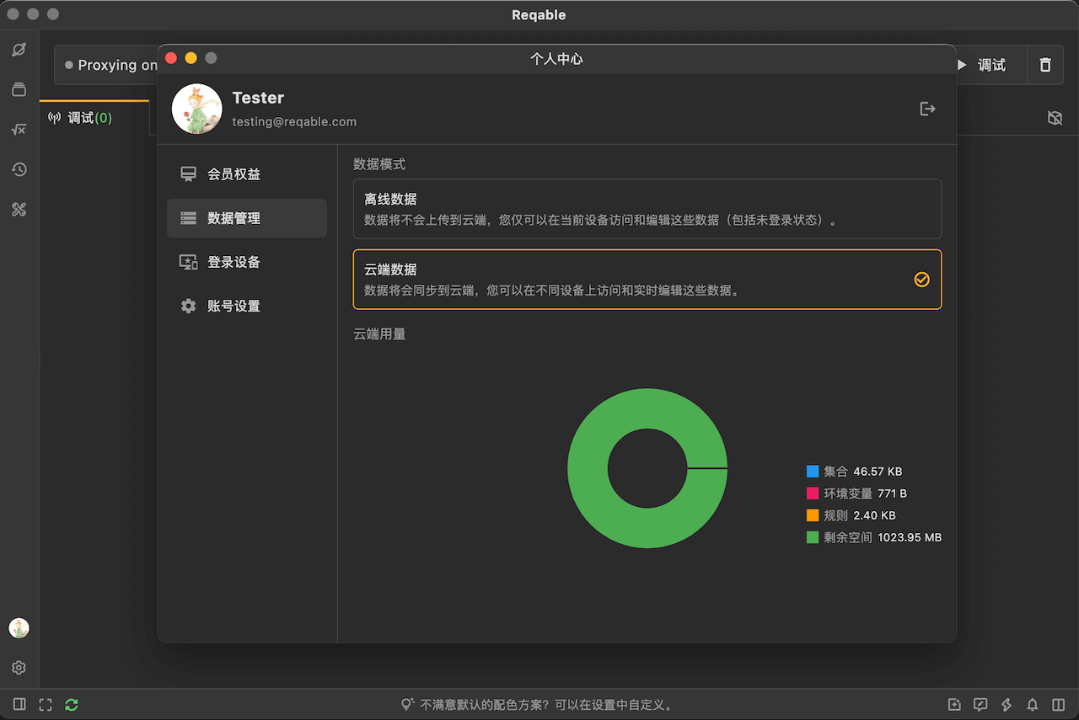Open the history icon in left sidebar
The width and height of the screenshot is (1079, 720).
19,169
